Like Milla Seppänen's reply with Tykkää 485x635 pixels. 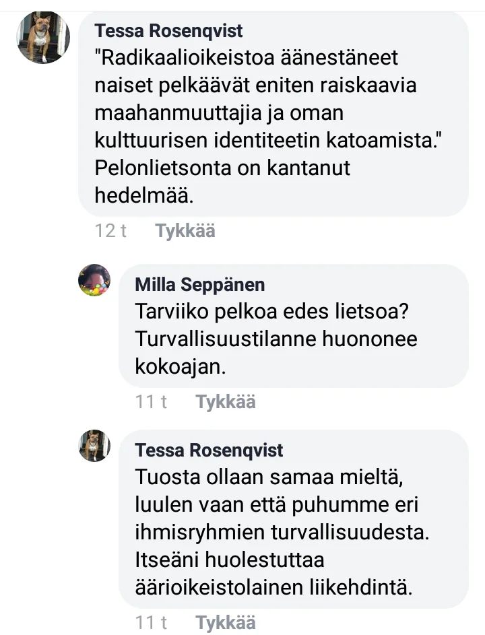coord(225,402)
